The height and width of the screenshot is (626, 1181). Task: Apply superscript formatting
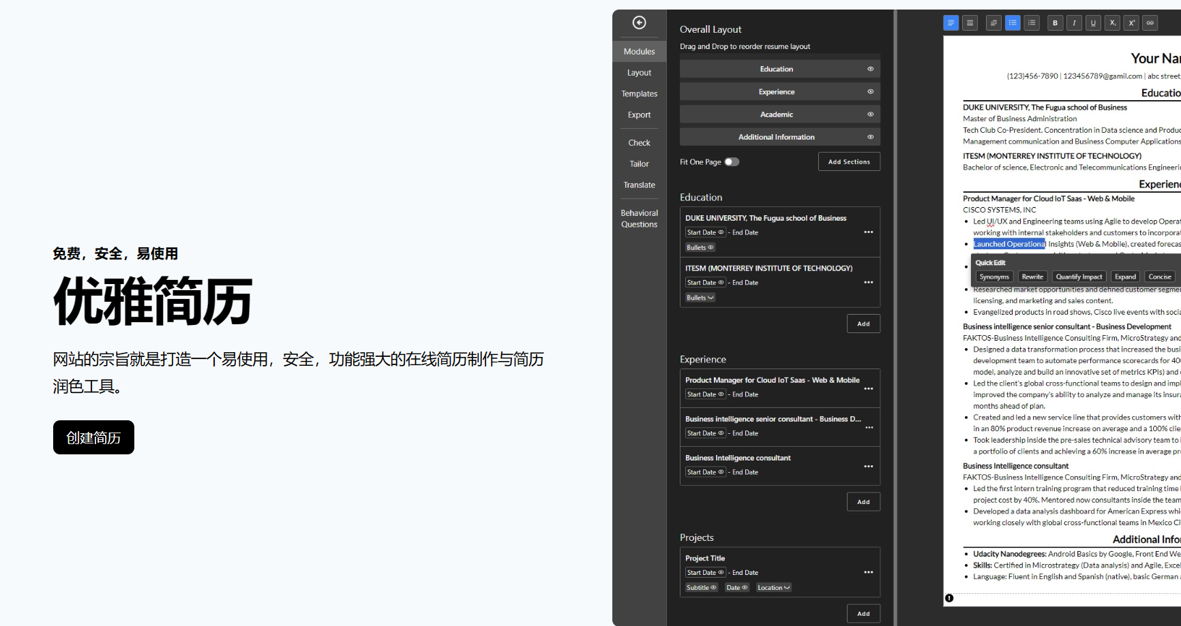click(x=1131, y=23)
